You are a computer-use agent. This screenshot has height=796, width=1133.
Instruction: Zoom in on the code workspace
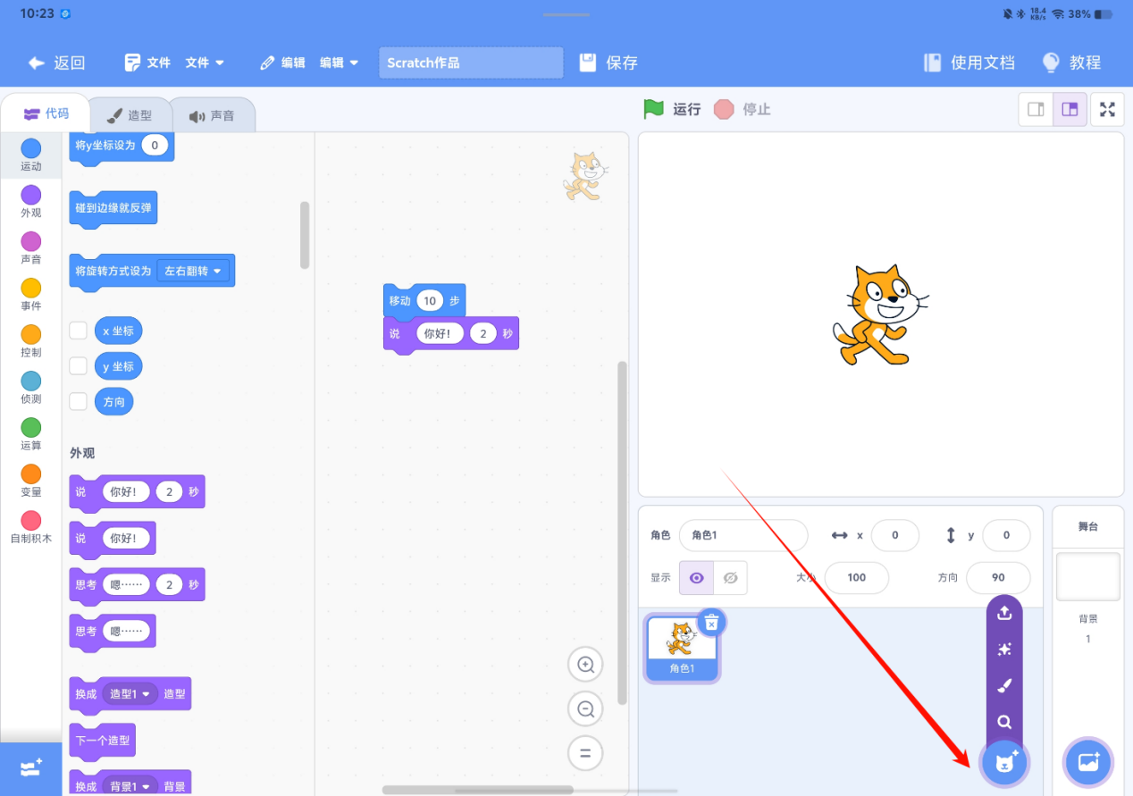point(585,664)
